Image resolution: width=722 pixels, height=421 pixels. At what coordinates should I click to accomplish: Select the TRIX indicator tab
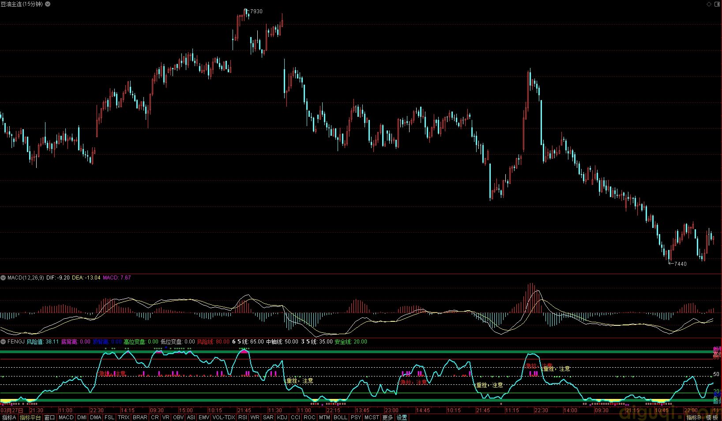[124, 417]
